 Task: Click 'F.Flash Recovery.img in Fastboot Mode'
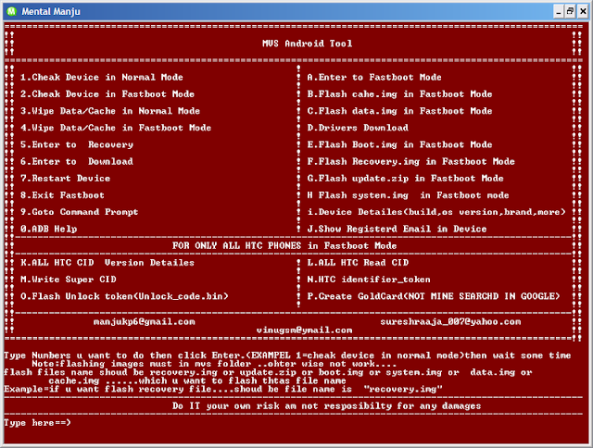coord(411,162)
